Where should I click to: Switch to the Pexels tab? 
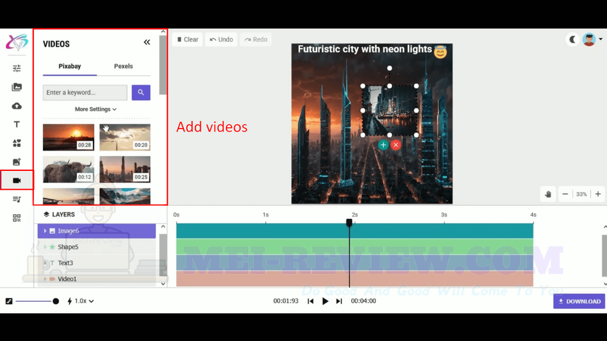click(123, 66)
